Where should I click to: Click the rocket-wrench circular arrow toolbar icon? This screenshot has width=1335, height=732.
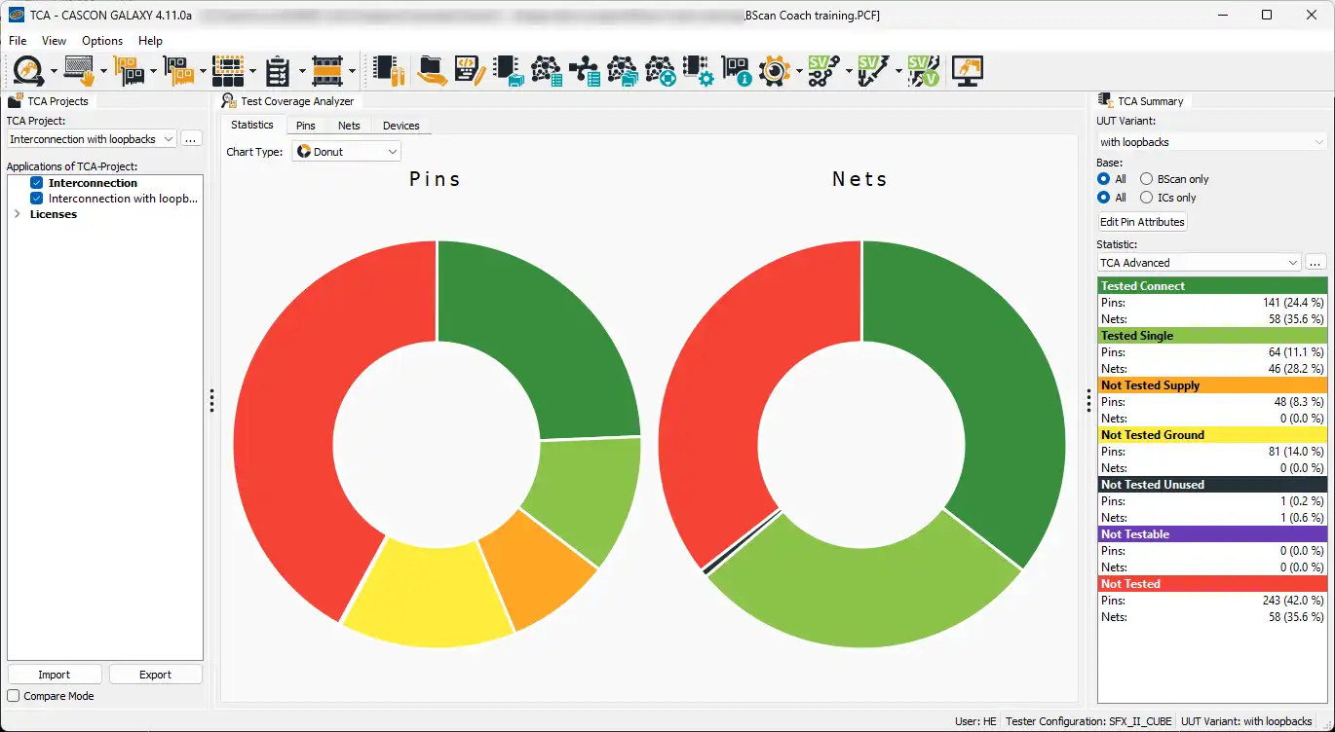pos(27,70)
